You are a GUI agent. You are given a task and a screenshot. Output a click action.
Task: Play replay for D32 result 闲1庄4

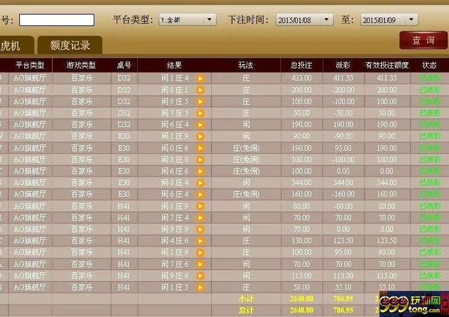[201, 78]
